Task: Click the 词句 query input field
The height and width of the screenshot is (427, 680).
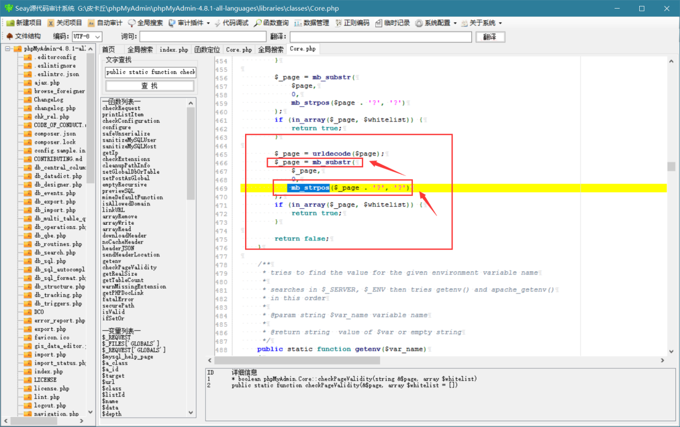Action: [203, 36]
